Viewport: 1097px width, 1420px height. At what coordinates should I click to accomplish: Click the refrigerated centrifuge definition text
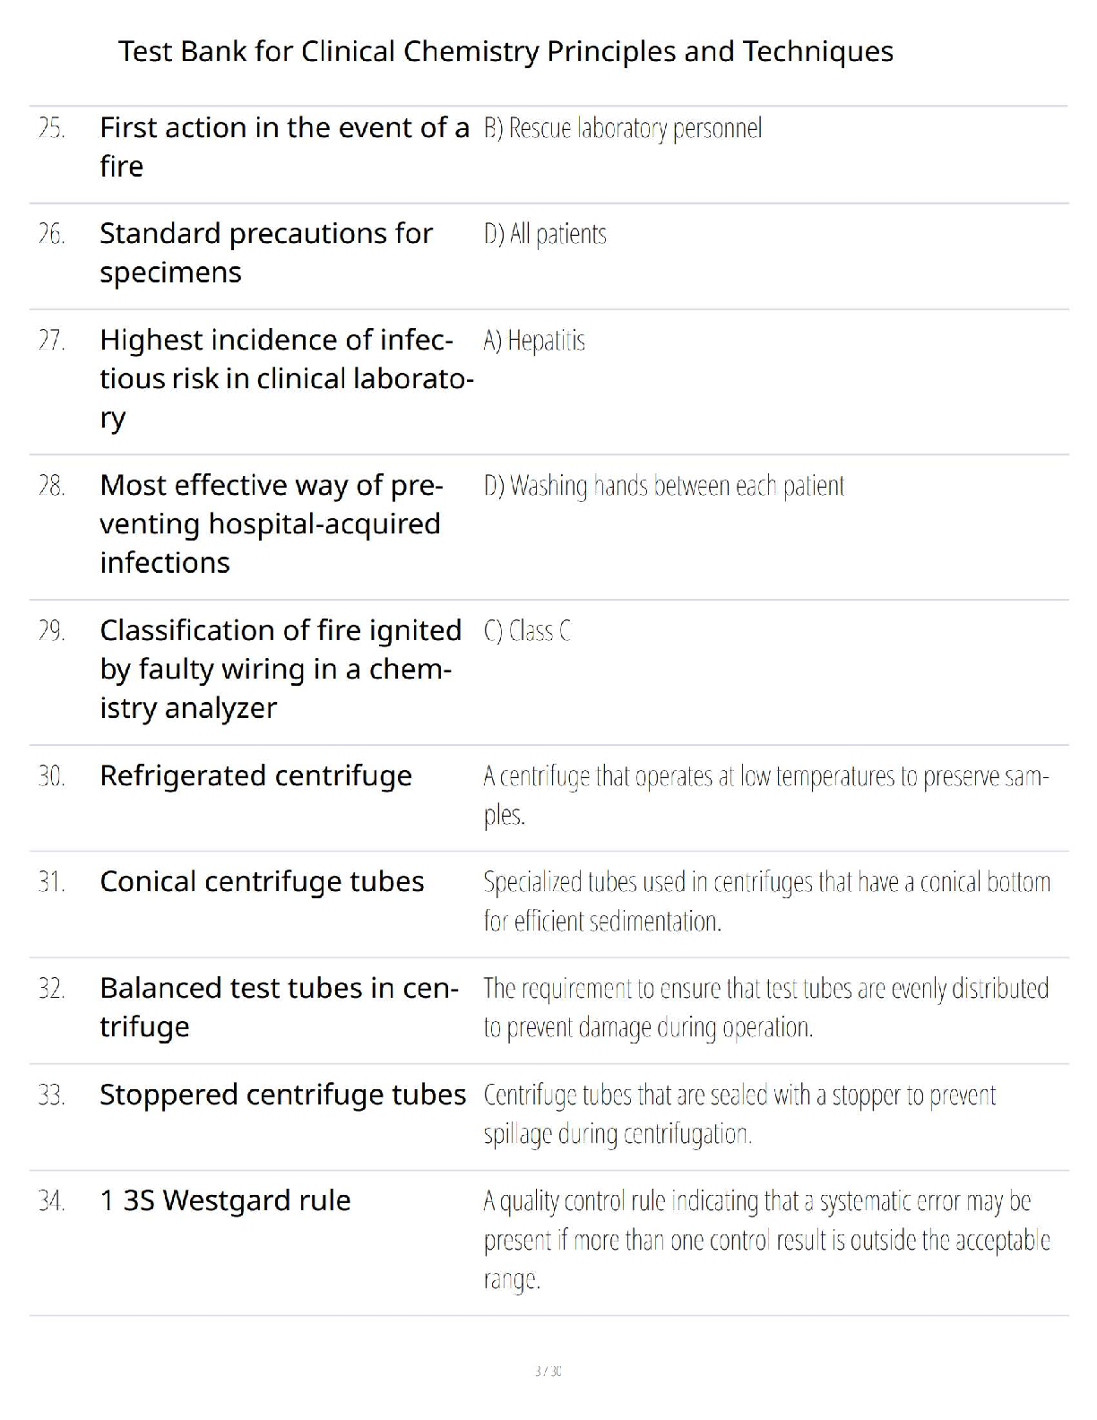[x=765, y=794]
